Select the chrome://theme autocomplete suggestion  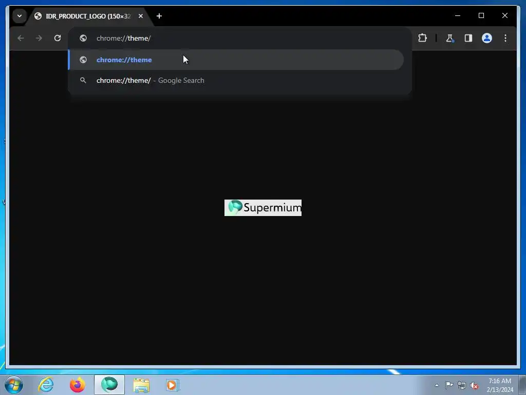236,60
